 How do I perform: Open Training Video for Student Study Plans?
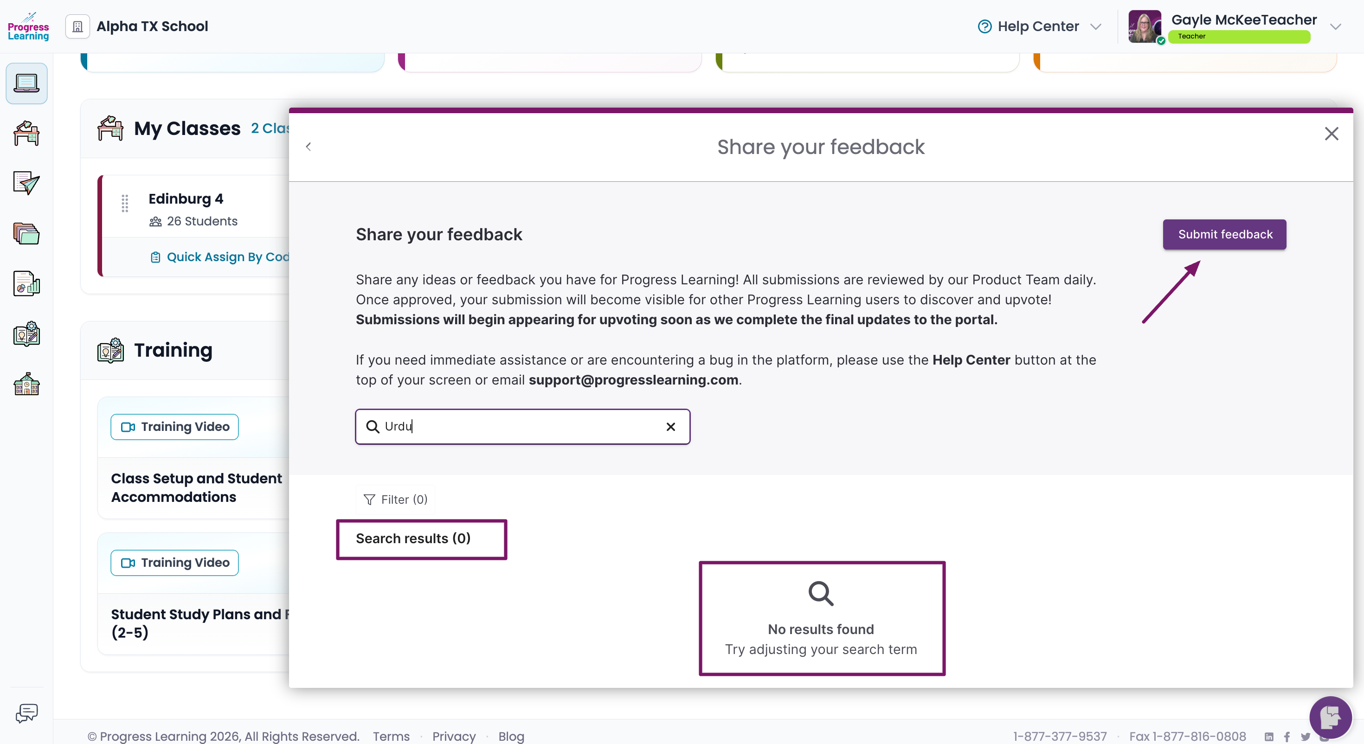174,563
